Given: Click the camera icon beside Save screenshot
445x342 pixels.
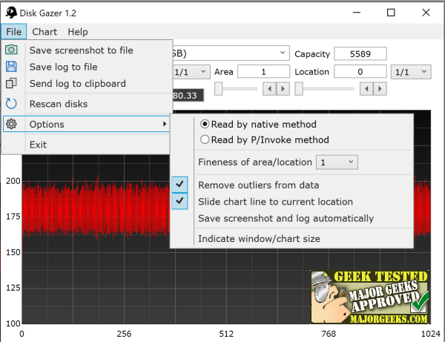Looking at the screenshot, I should [11, 50].
